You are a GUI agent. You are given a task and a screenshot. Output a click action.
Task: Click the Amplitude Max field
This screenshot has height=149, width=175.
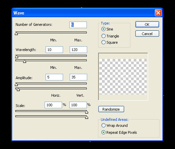(78, 77)
